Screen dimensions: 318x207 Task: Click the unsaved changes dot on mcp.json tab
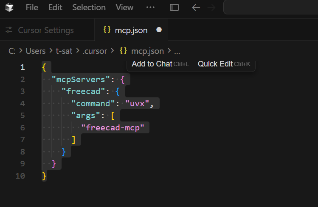point(159,30)
